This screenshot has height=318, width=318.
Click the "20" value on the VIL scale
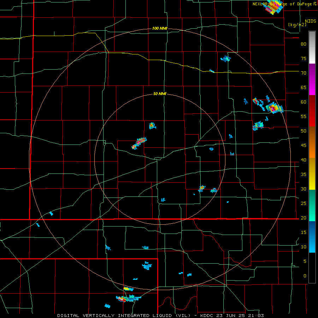(304, 218)
